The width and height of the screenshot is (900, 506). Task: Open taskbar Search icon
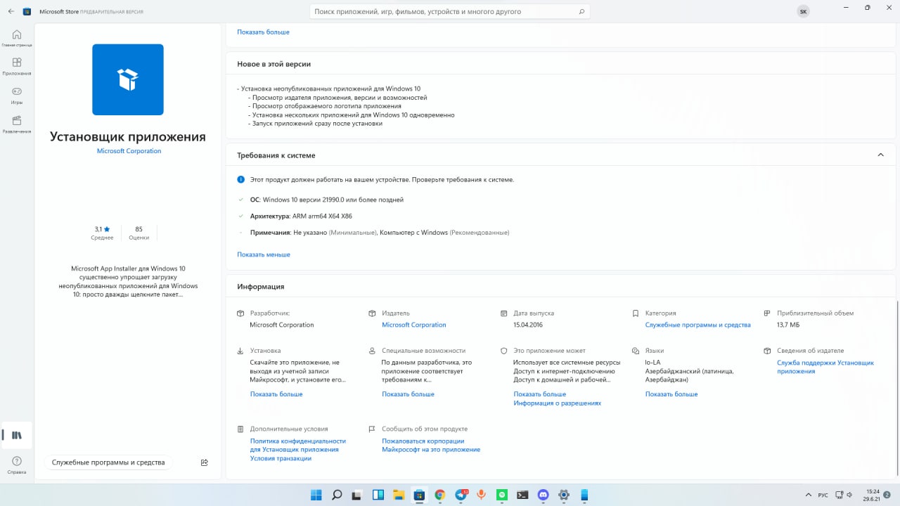tap(337, 495)
